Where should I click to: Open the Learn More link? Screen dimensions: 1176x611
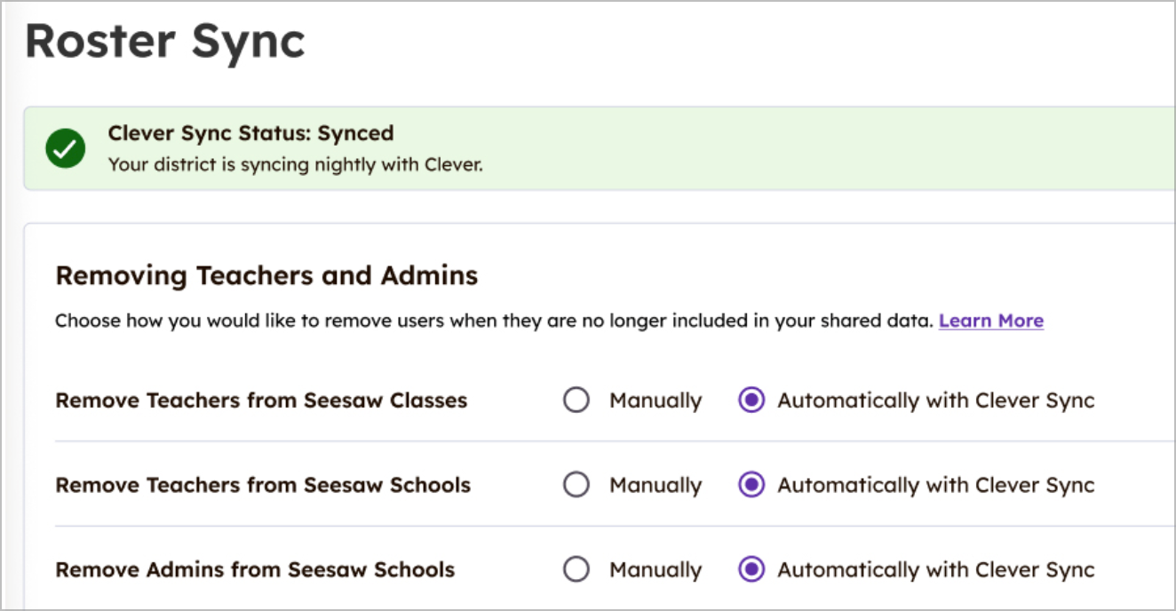click(990, 321)
